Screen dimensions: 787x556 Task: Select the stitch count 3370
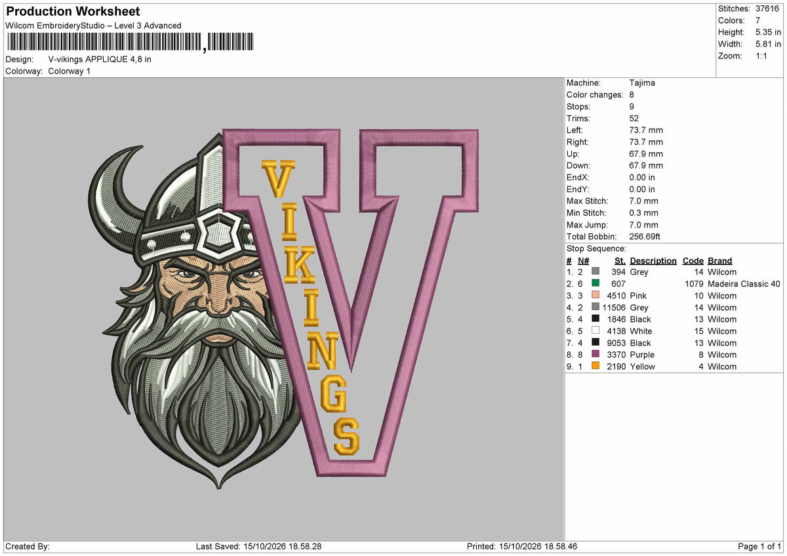pyautogui.click(x=616, y=354)
